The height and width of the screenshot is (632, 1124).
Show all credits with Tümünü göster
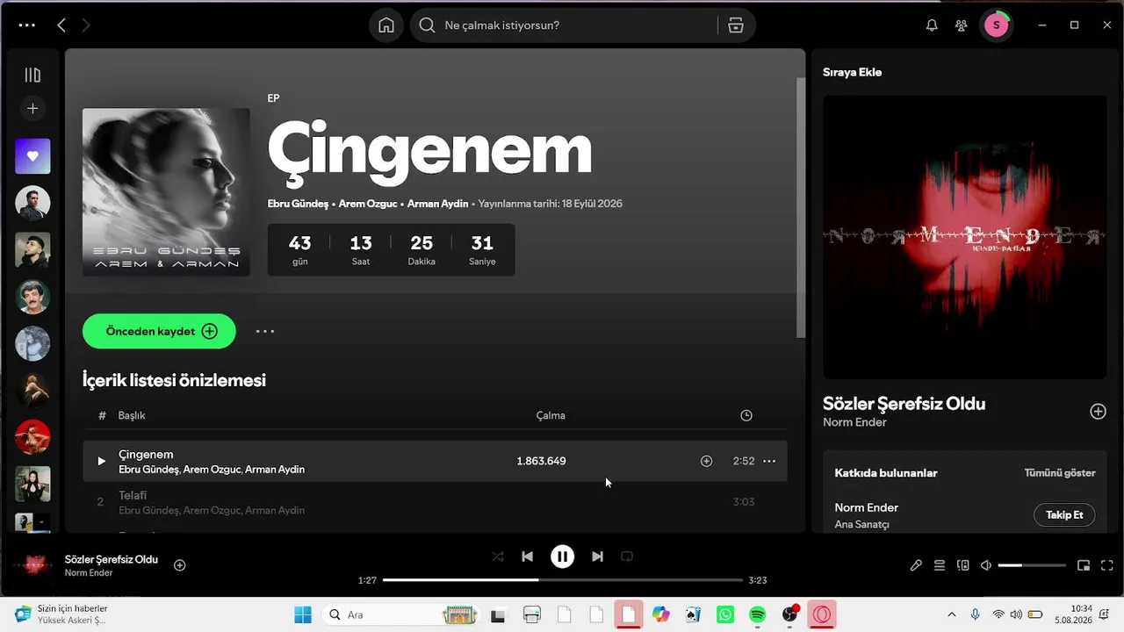[1060, 473]
